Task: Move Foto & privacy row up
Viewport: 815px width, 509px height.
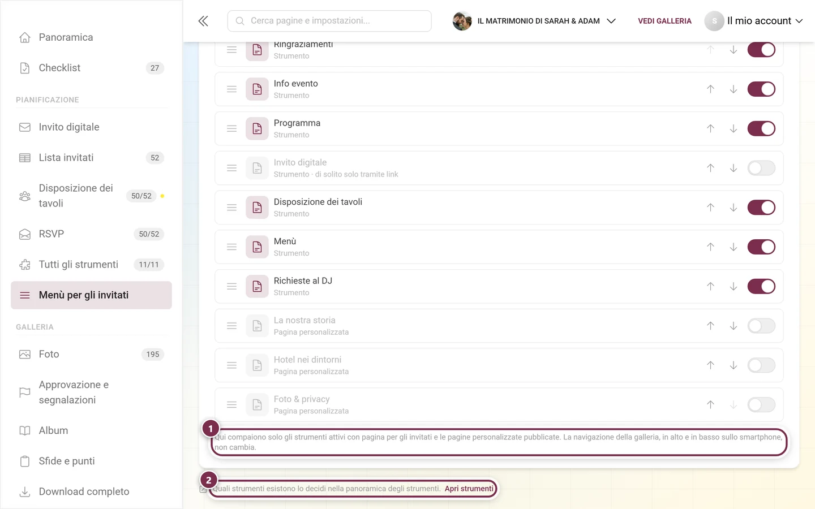Action: pos(710,405)
